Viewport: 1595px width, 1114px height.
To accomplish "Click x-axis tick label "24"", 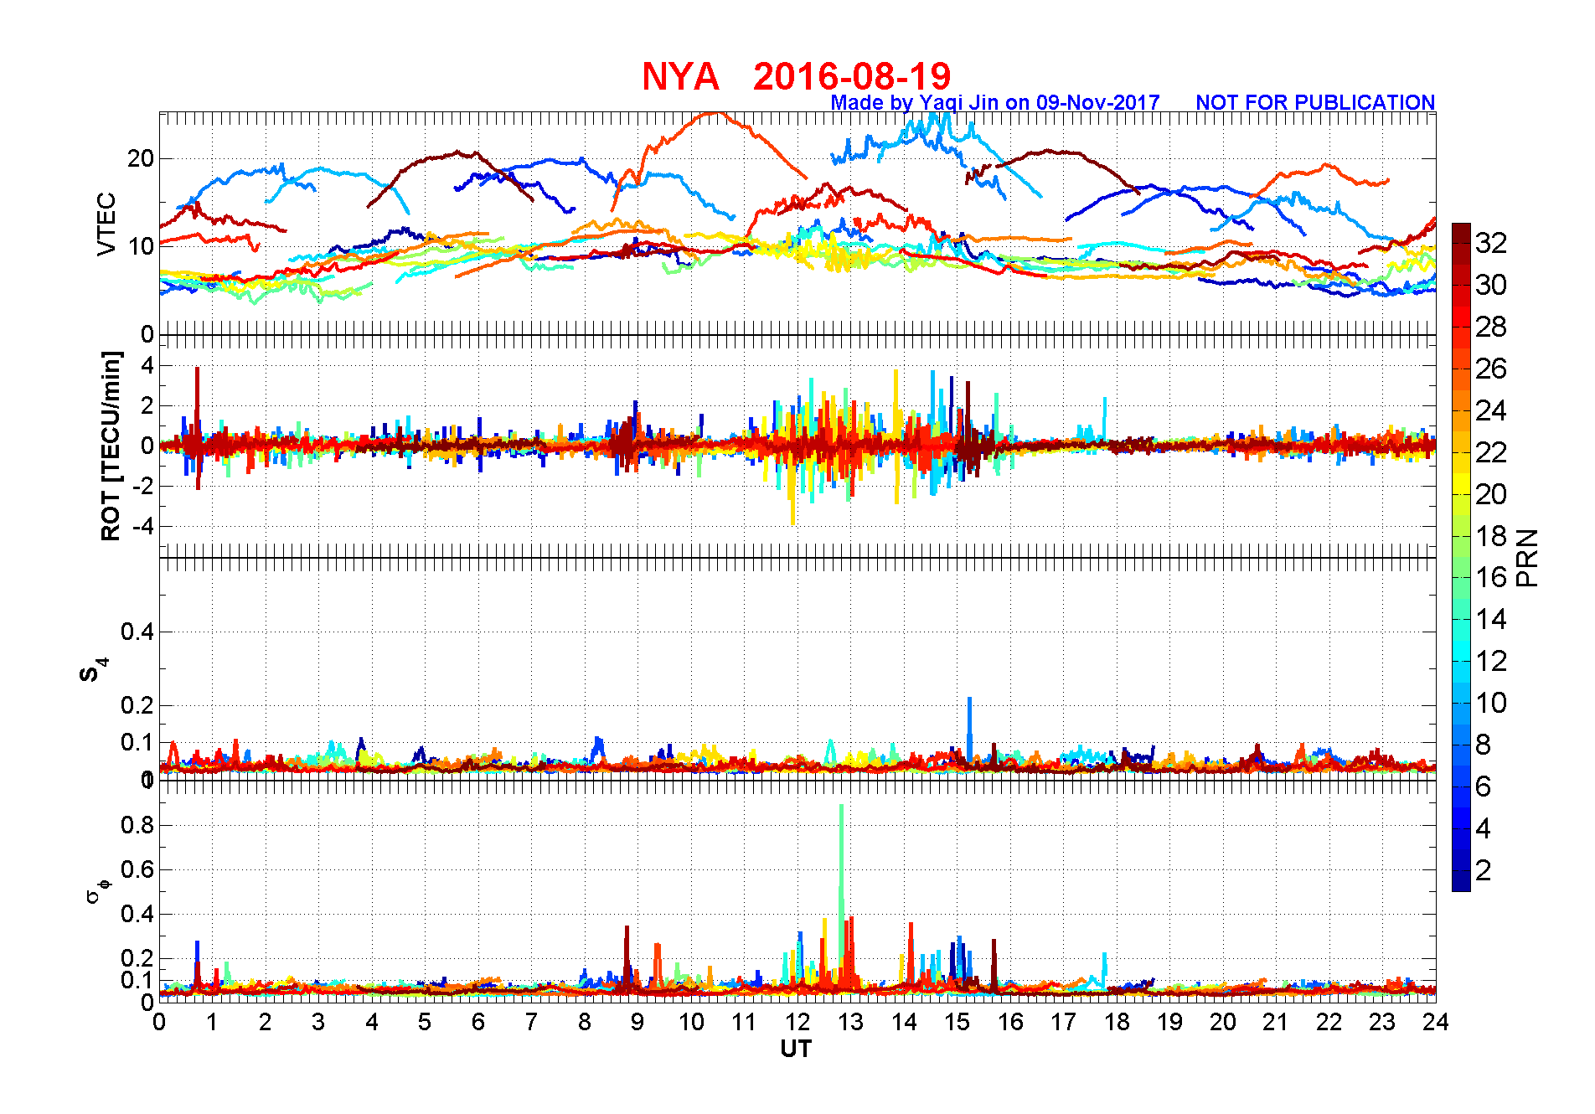I will (1436, 1022).
